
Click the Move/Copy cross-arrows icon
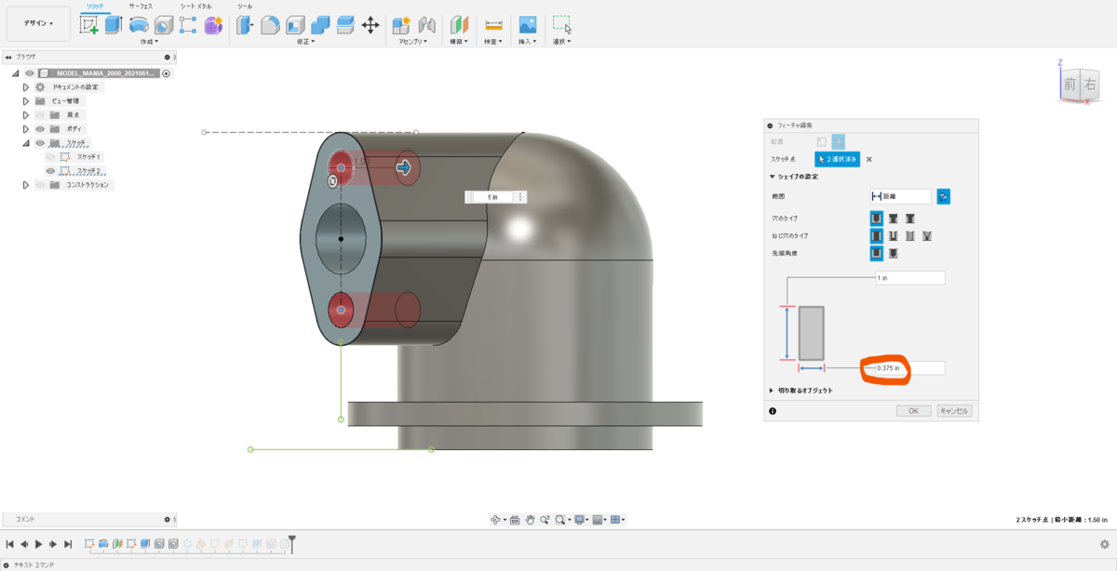tap(370, 25)
